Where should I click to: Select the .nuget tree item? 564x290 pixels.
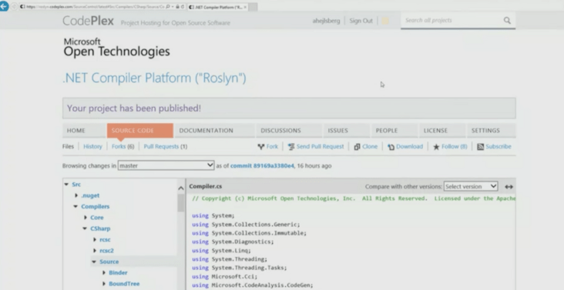90,195
